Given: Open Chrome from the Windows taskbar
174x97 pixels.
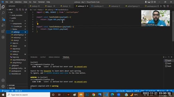Looking at the screenshot, I should [94, 95].
